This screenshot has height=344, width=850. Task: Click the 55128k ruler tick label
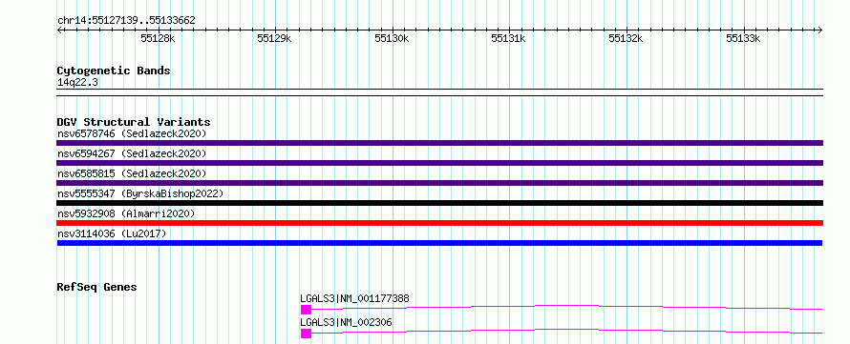(158, 38)
